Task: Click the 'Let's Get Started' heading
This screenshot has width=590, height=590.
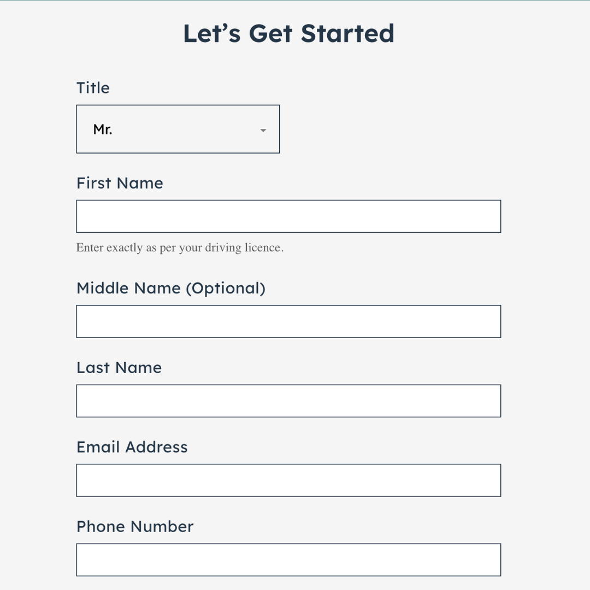Action: pos(288,33)
